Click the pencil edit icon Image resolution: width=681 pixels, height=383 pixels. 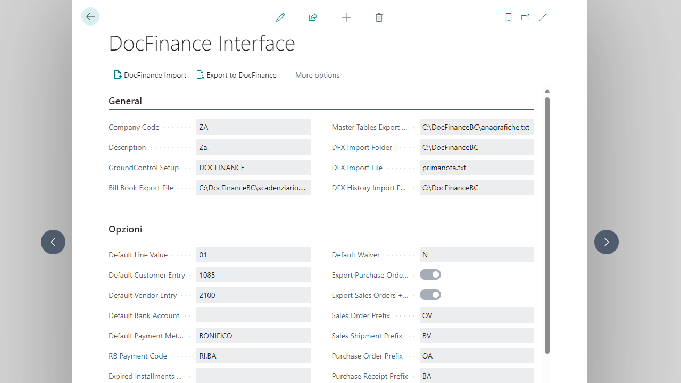(x=280, y=18)
